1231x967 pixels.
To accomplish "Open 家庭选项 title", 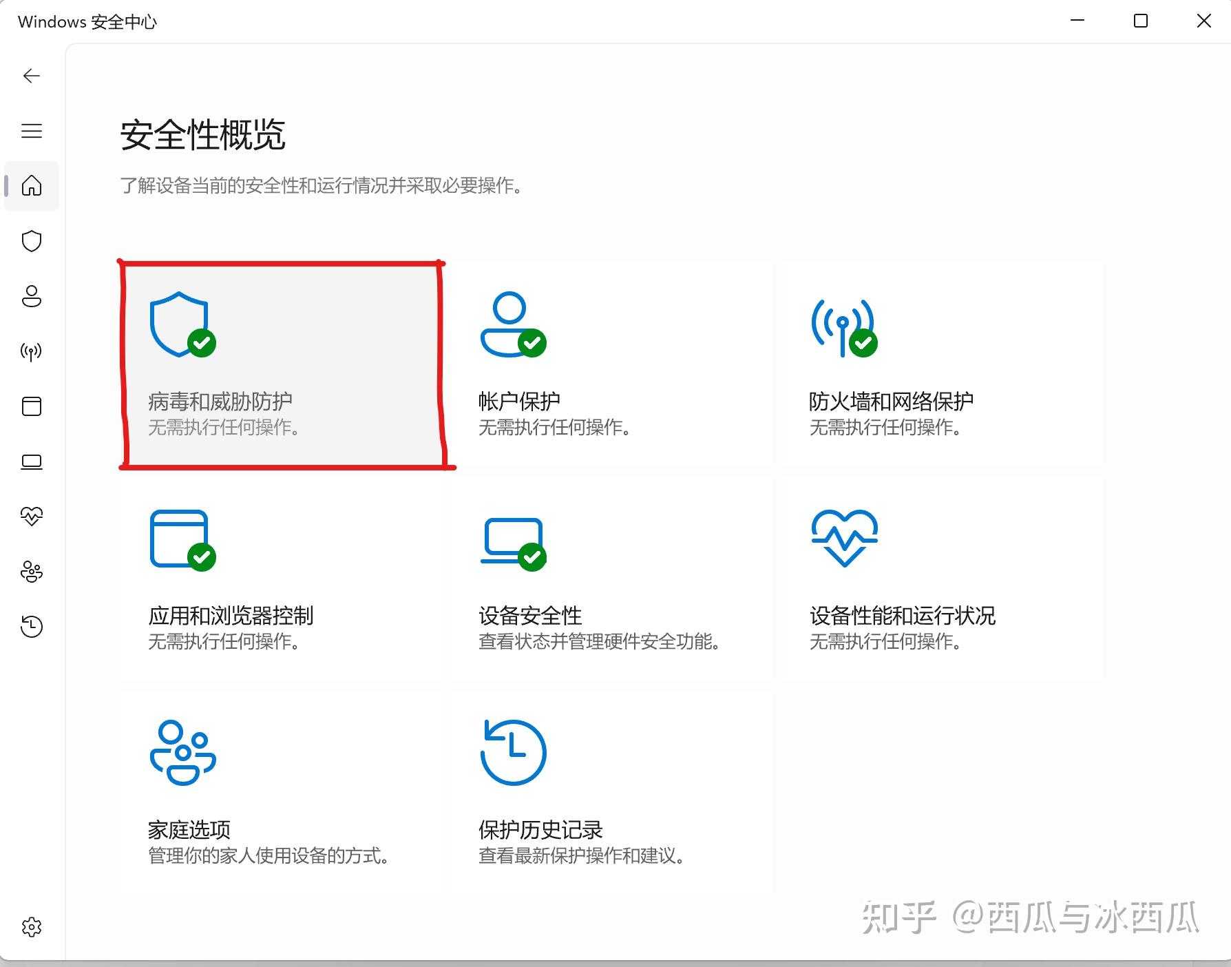I will pyautogui.click(x=189, y=829).
